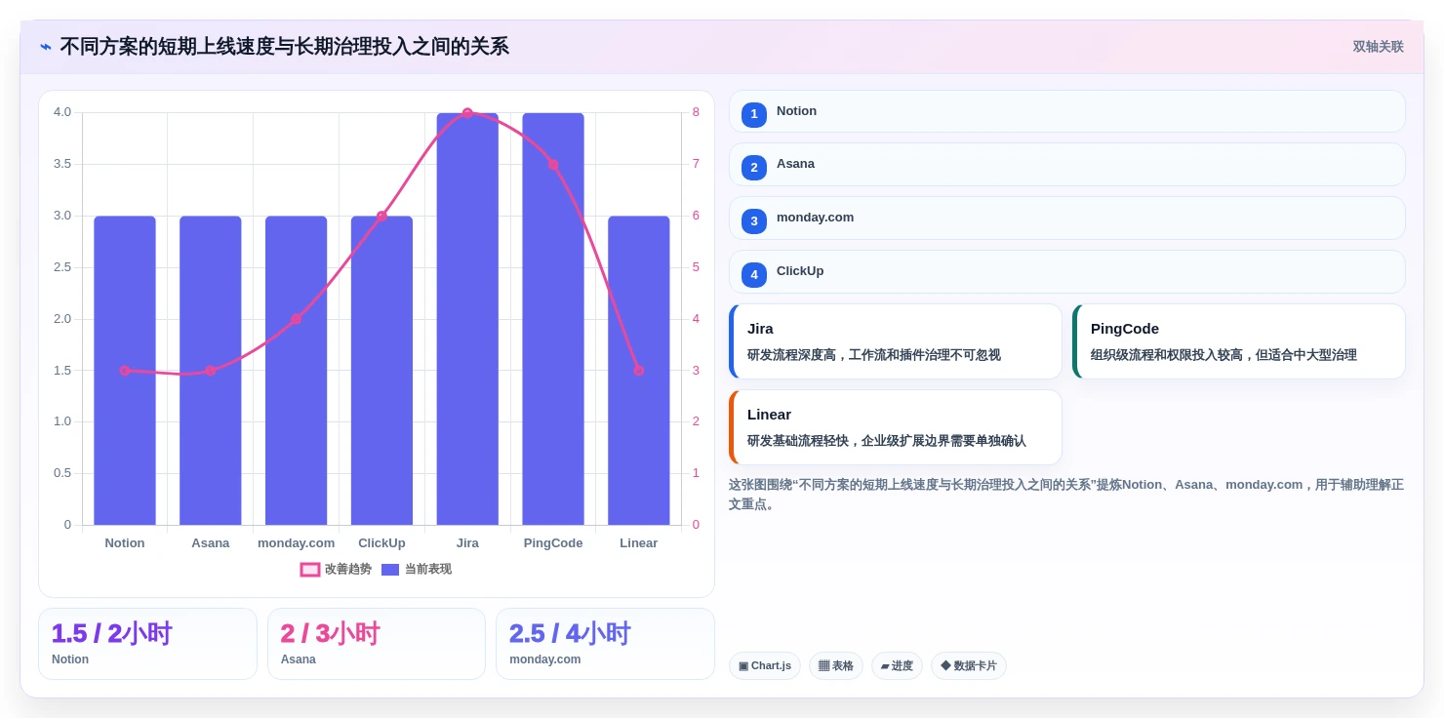This screenshot has height=718, width=1444.
Task: Click the pink trend point above Jira
Action: 467,113
